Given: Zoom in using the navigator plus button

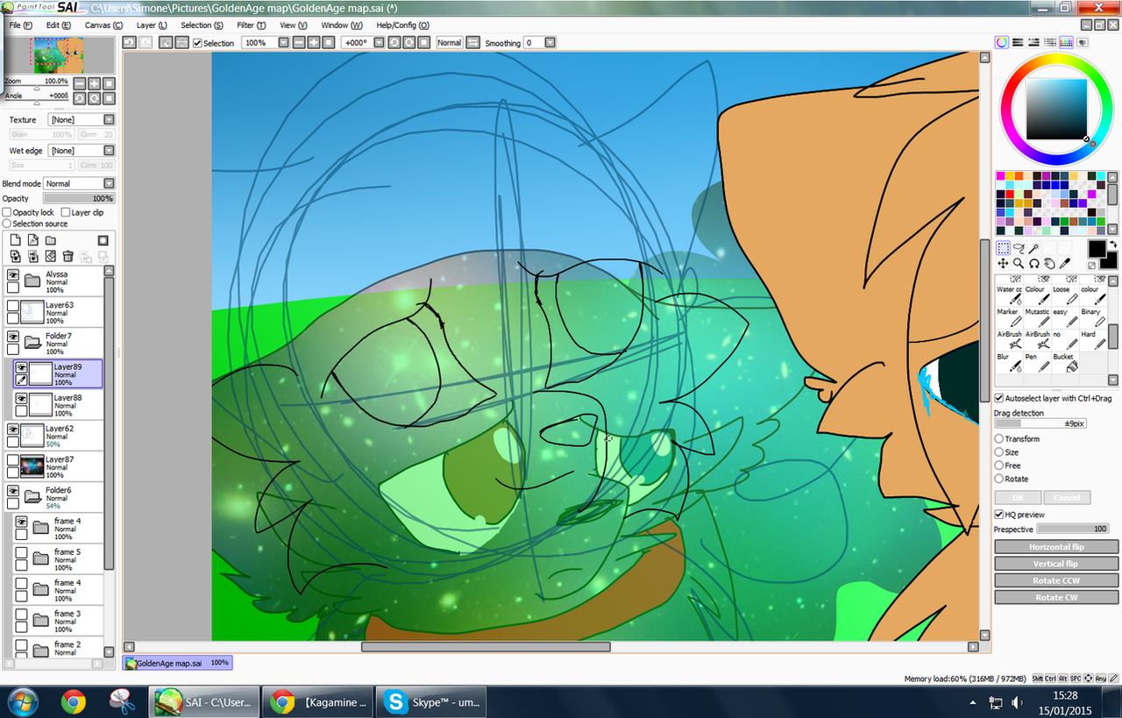Looking at the screenshot, I should [95, 83].
